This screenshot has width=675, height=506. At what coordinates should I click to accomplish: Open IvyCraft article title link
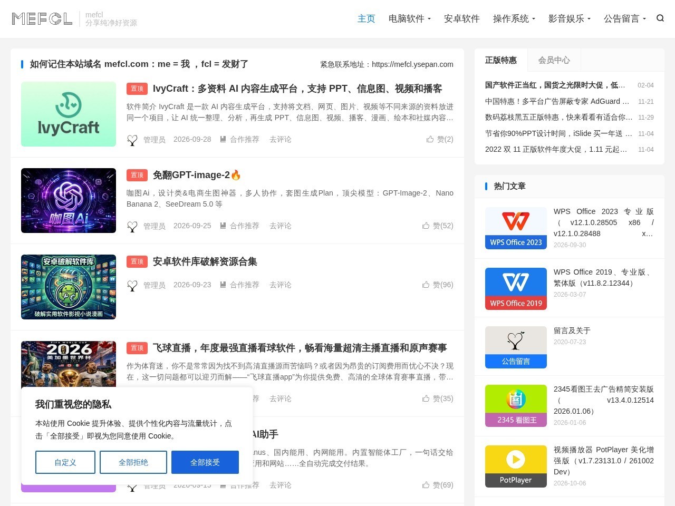(x=297, y=89)
